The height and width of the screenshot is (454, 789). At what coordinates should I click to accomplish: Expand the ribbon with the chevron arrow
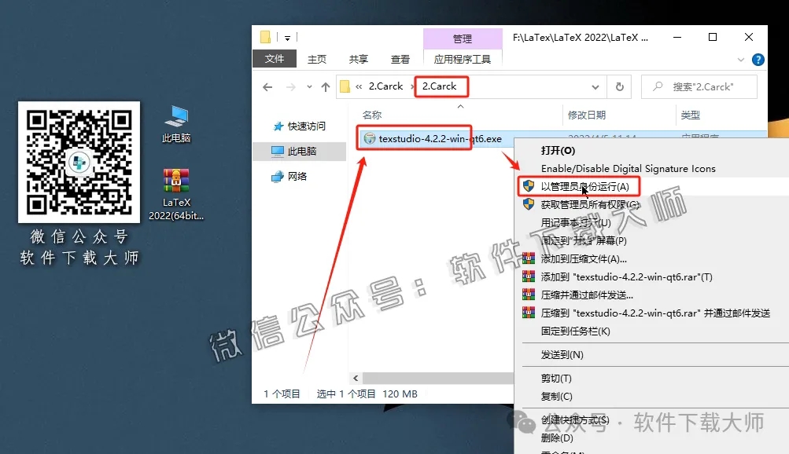[739, 59]
